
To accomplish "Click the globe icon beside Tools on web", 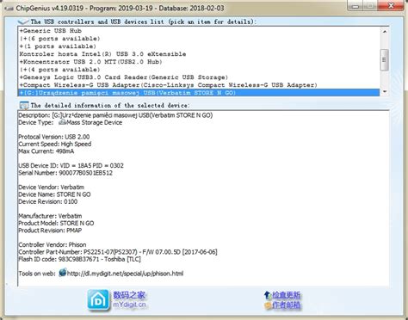I will pos(63,273).
